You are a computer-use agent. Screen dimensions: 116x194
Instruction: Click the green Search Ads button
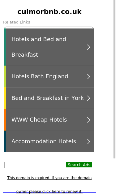pos(79,165)
